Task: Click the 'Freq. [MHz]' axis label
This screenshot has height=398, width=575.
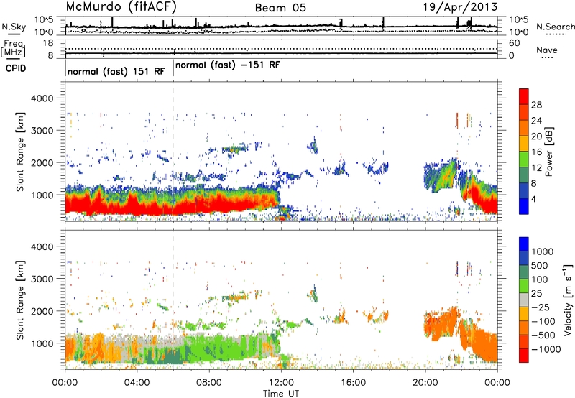Action: (x=14, y=49)
